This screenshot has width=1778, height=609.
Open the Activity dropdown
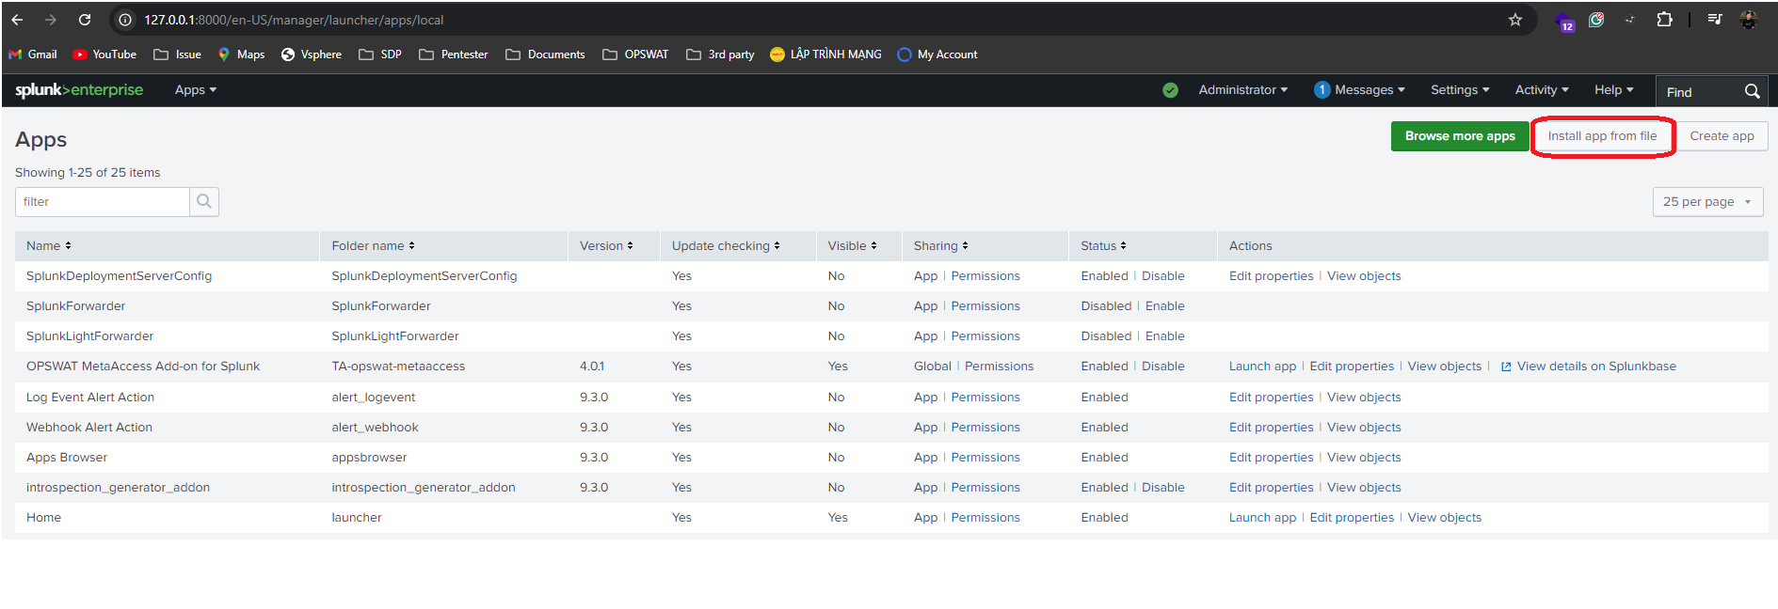point(1542,90)
